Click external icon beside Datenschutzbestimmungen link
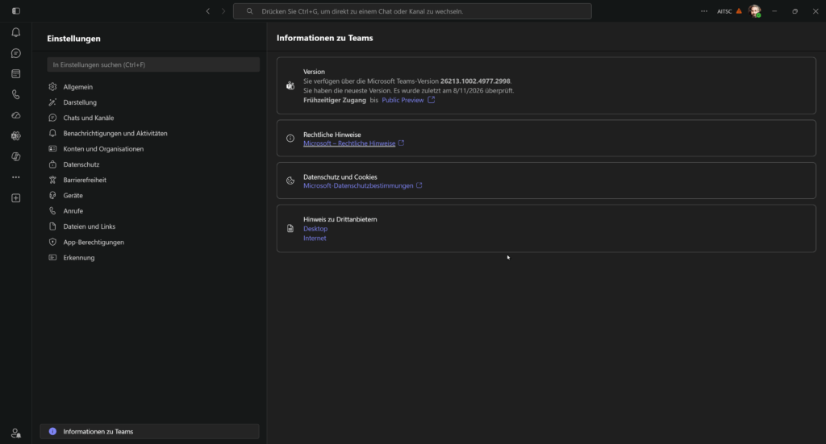Image resolution: width=826 pixels, height=444 pixels. (419, 185)
